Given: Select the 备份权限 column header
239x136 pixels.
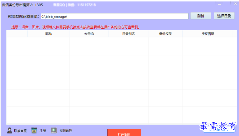Looking at the screenshot, I should coord(165,34).
